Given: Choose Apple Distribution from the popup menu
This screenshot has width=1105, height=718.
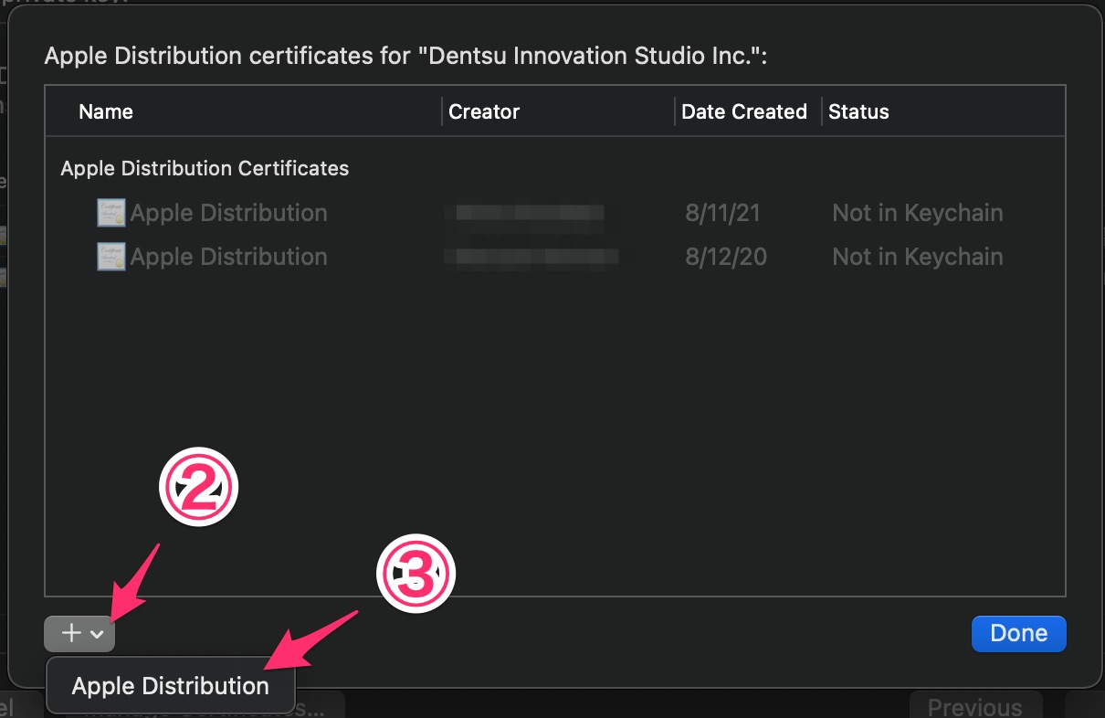Looking at the screenshot, I should point(171,686).
